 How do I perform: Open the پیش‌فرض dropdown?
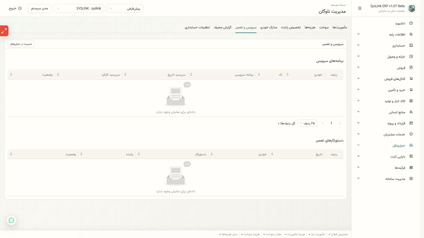(x=125, y=8)
